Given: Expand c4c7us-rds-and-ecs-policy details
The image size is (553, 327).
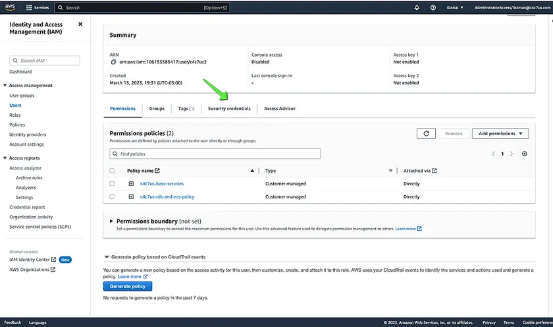Looking at the screenshot, I should pyautogui.click(x=131, y=196).
